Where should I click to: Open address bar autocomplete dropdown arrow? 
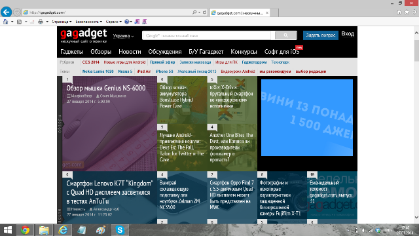point(199,12)
